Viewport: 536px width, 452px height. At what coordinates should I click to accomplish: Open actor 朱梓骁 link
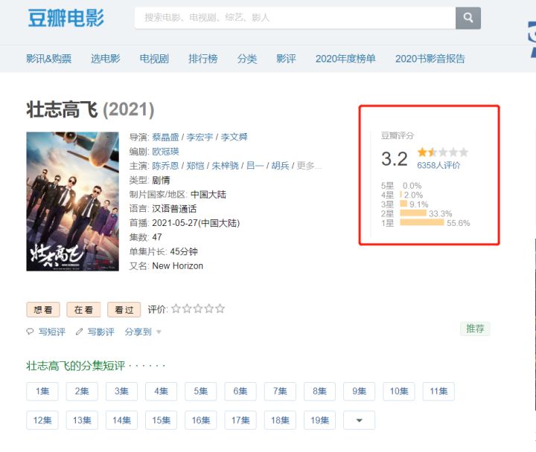[226, 166]
